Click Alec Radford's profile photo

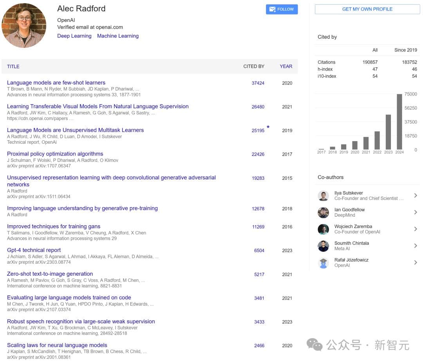(x=24, y=25)
